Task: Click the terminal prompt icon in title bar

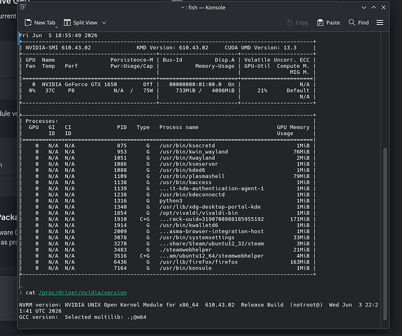Action: point(23,7)
